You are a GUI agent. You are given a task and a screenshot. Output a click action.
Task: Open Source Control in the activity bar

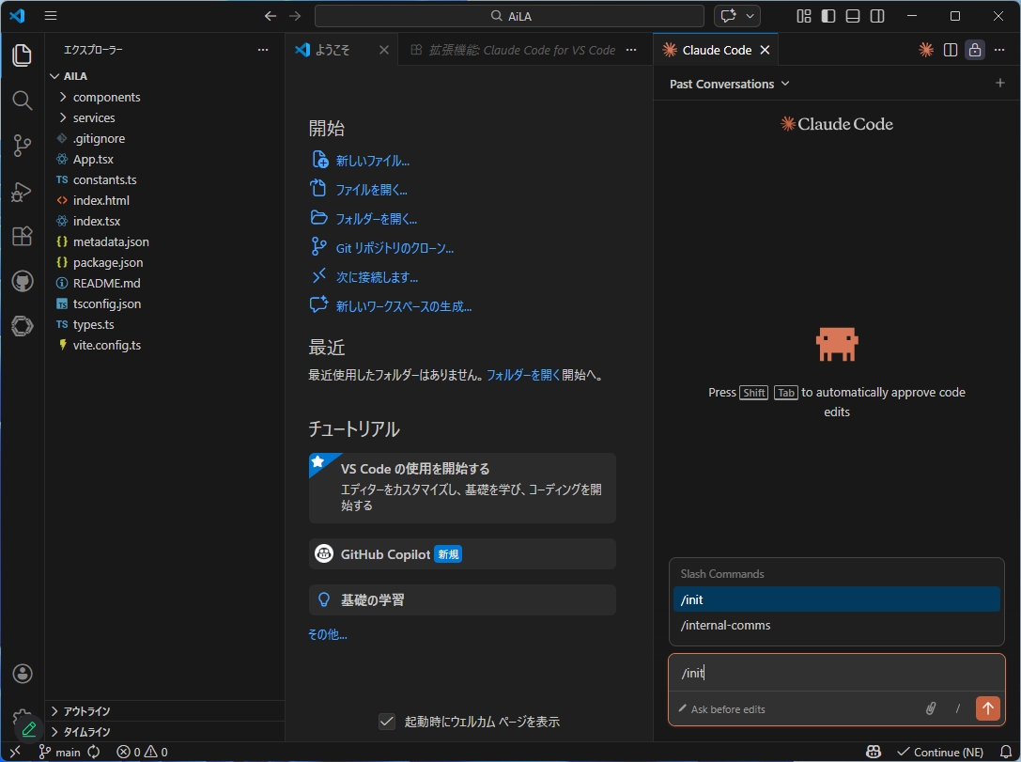[x=22, y=146]
